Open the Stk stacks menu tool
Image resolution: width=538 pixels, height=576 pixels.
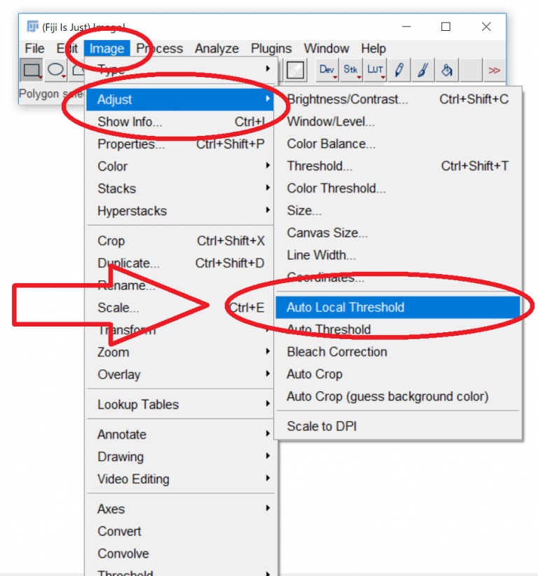pos(351,70)
